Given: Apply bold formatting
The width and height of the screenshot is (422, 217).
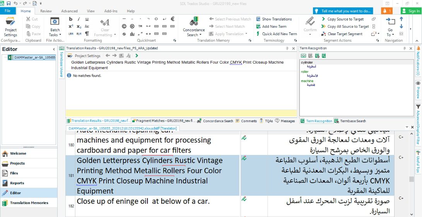Looking at the screenshot, I should 71,19.
